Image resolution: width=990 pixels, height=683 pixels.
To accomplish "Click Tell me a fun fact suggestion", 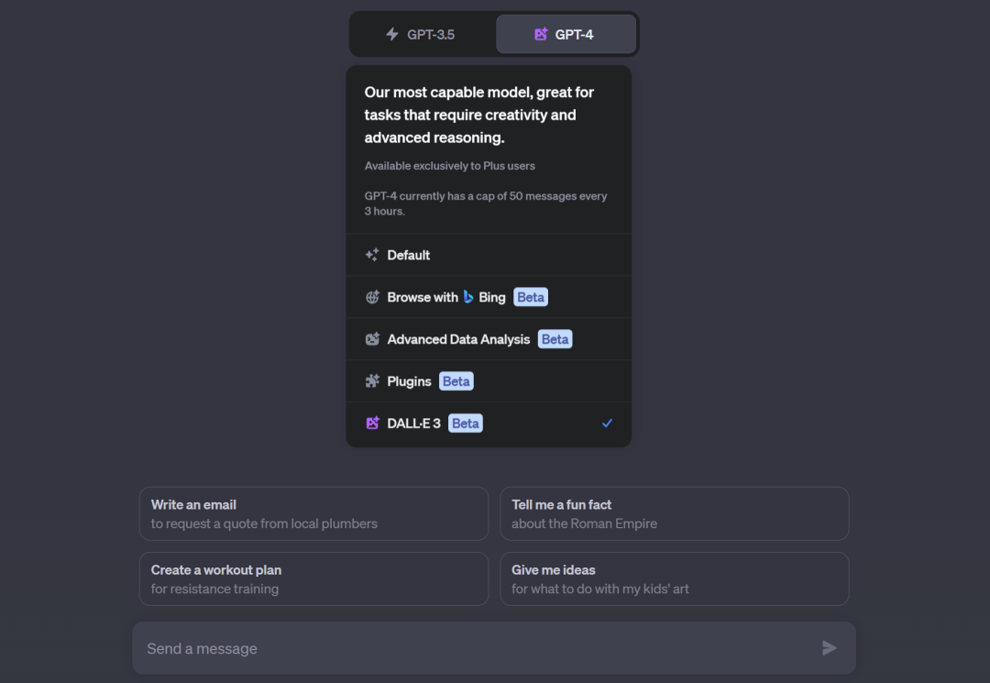I will pyautogui.click(x=674, y=513).
